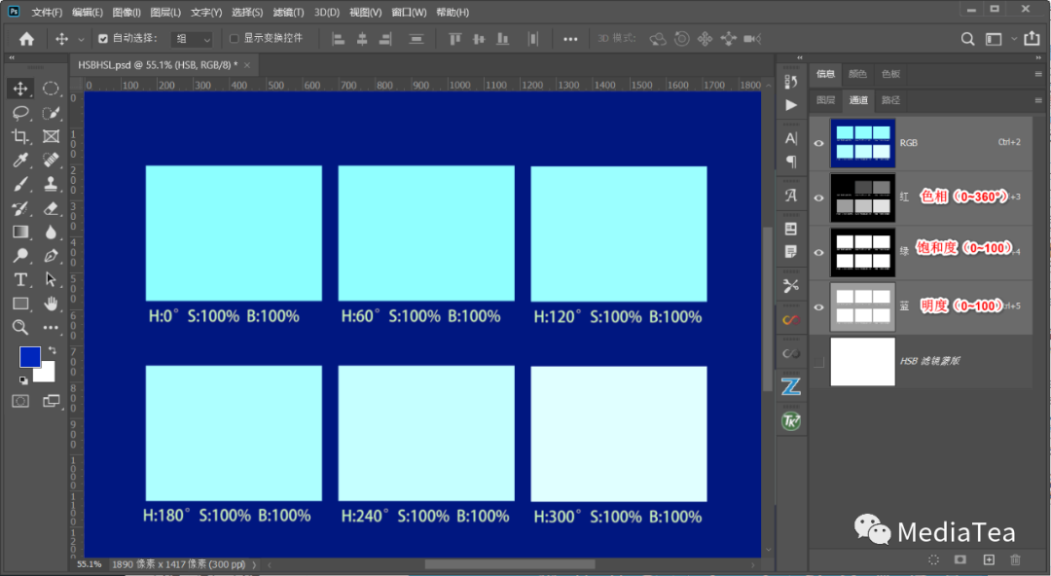Select the Move tool

(20, 89)
